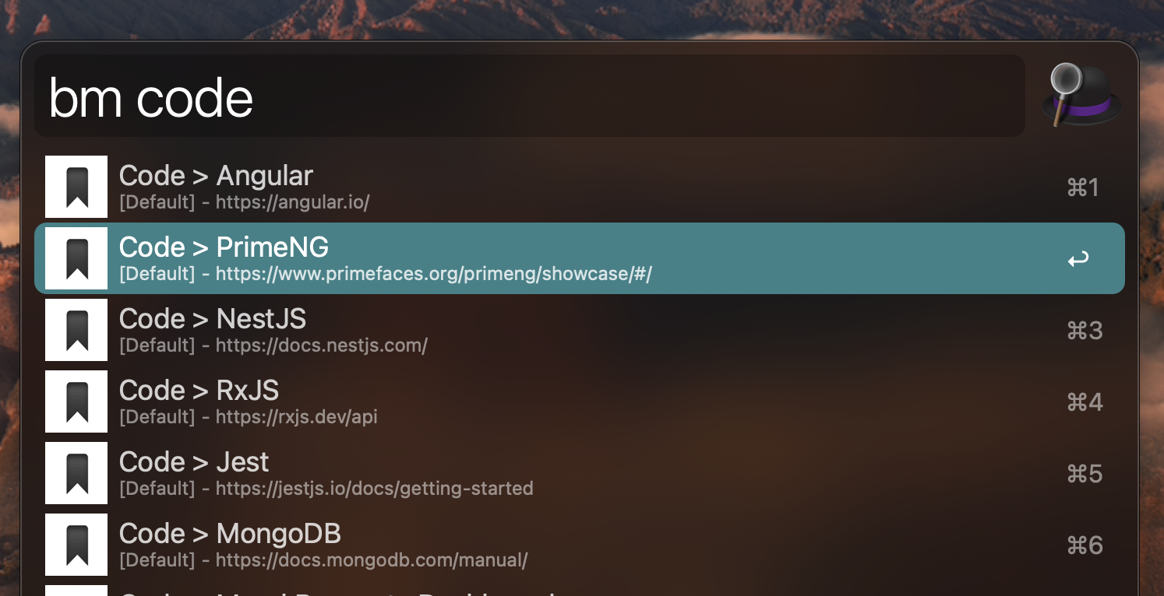Open the highlighted 'Code > PrimeNG' result
Screen dimensions: 1164x596
580,258
